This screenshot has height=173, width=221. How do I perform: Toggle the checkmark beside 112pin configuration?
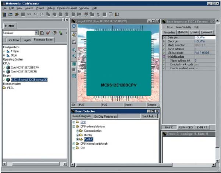pyautogui.click(x=4, y=51)
